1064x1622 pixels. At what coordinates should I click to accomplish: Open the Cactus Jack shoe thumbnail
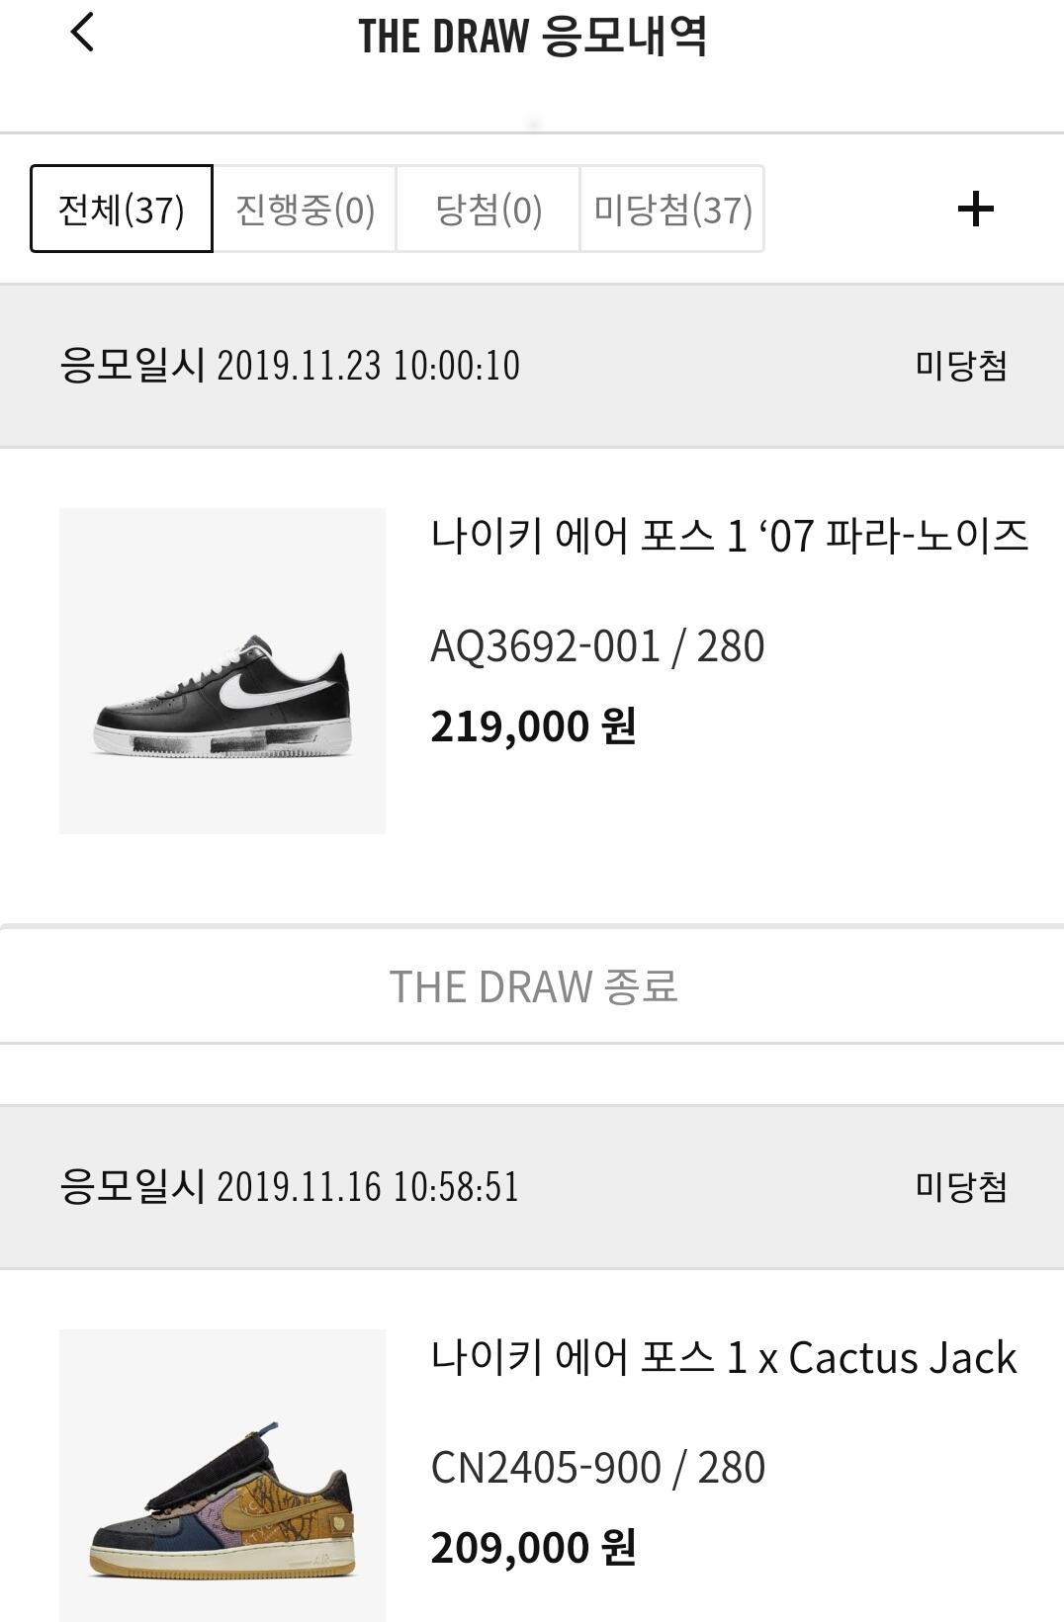[222, 1475]
